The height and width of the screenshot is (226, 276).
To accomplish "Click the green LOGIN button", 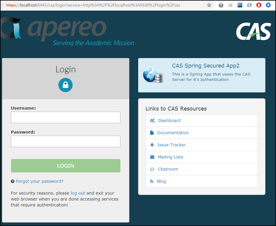I will tap(66, 166).
